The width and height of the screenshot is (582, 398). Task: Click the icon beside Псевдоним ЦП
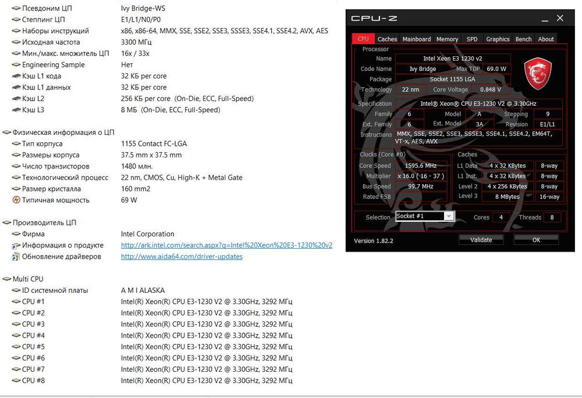point(16,8)
